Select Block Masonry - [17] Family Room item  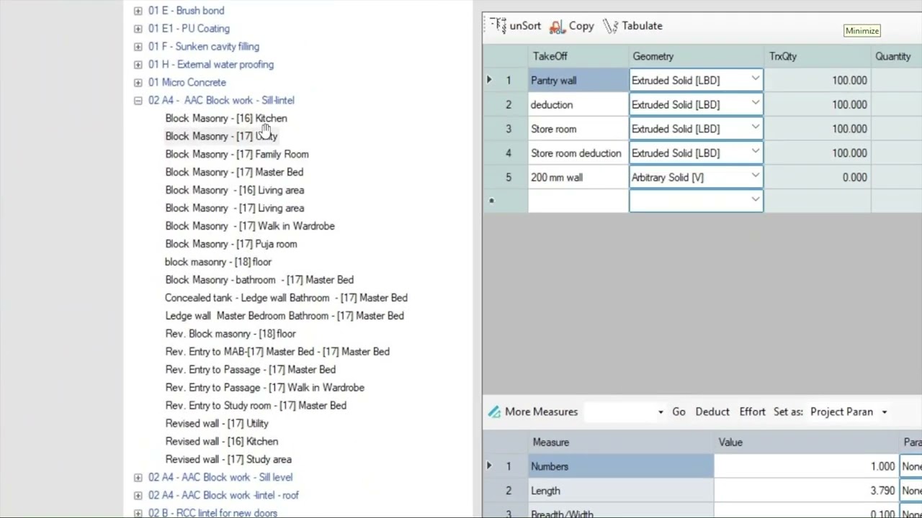237,154
